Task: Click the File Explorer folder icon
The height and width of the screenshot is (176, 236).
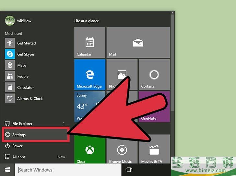Action: click(x=7, y=123)
